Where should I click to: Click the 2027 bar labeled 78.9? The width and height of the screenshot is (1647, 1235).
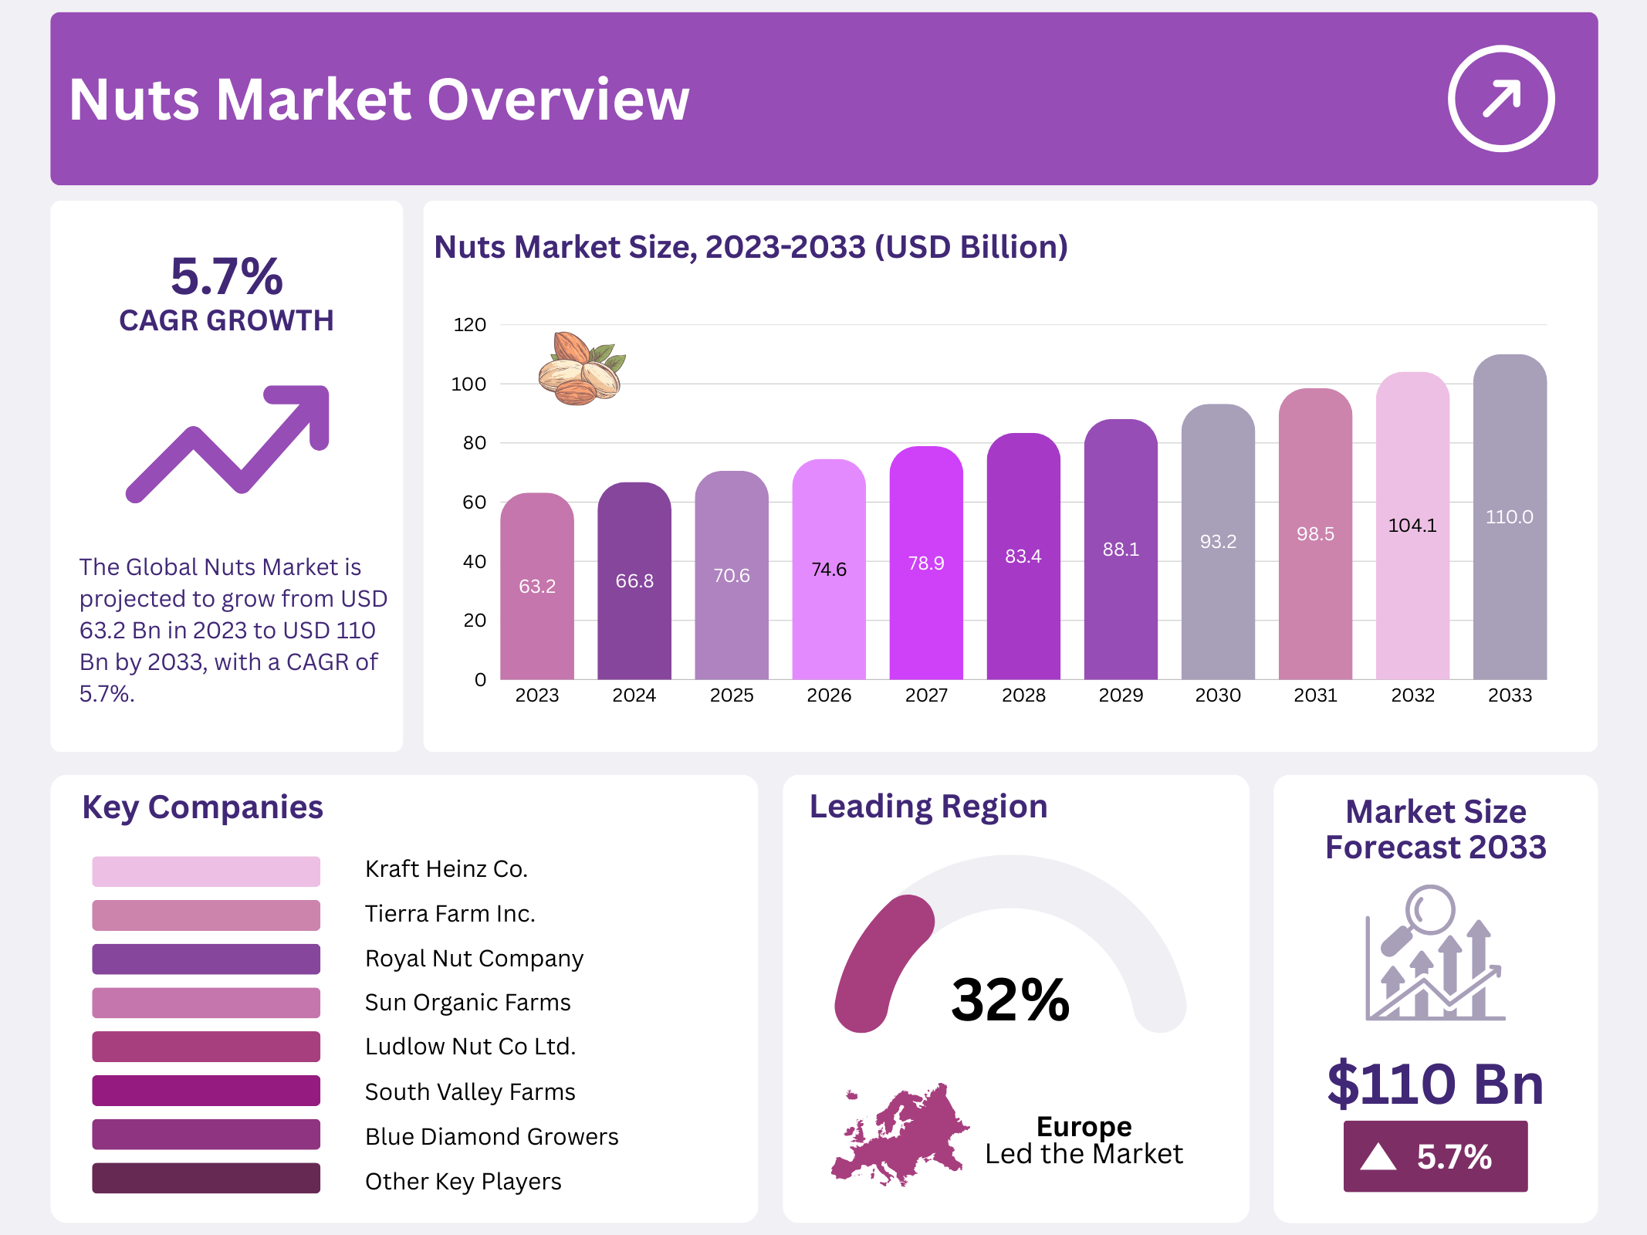click(x=926, y=563)
